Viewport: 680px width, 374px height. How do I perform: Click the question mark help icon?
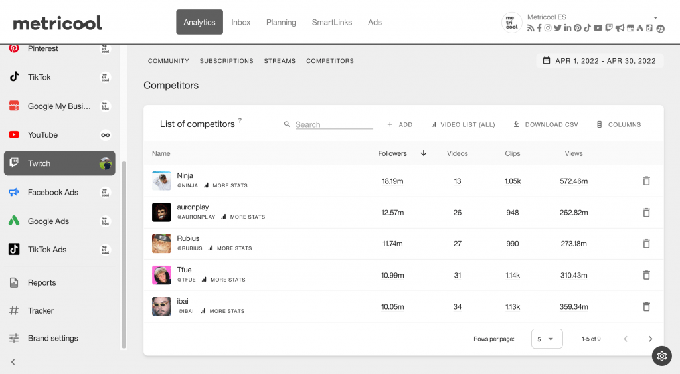(240, 120)
